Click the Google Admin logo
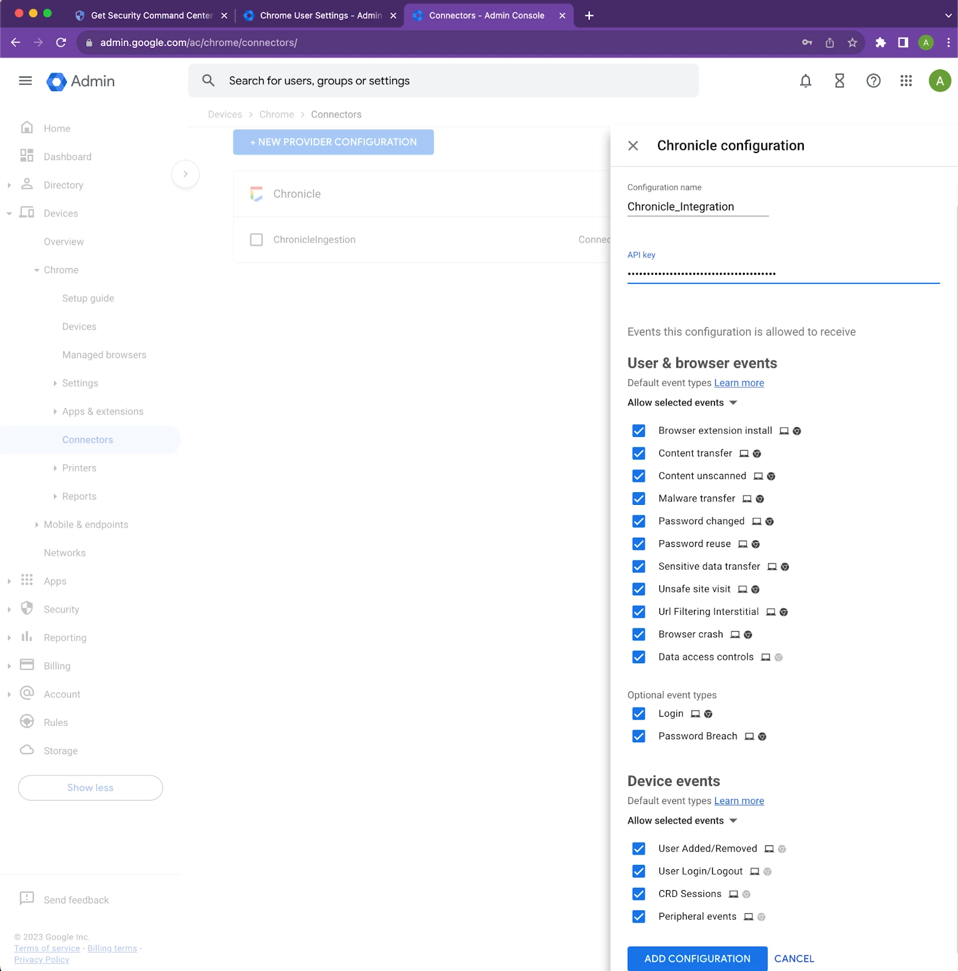Viewport: 958px width, 971px height. (80, 81)
